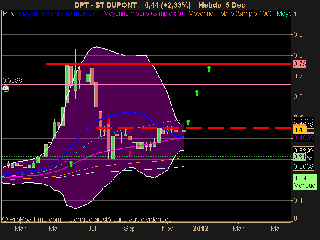The height and width of the screenshot is (240, 320).
Task: Click the Prix legend label
Action: point(8,14)
